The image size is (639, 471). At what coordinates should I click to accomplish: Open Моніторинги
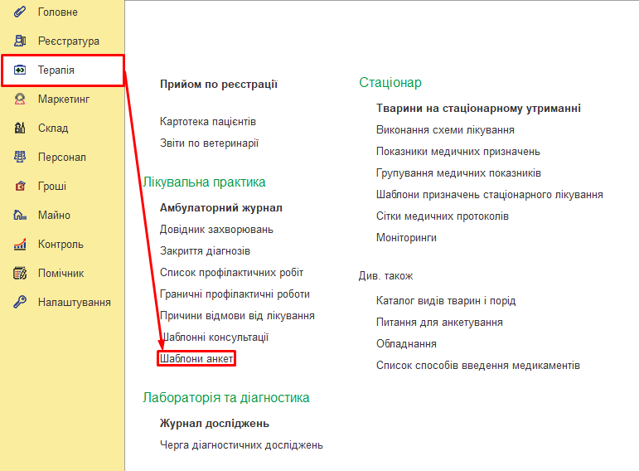(x=406, y=238)
